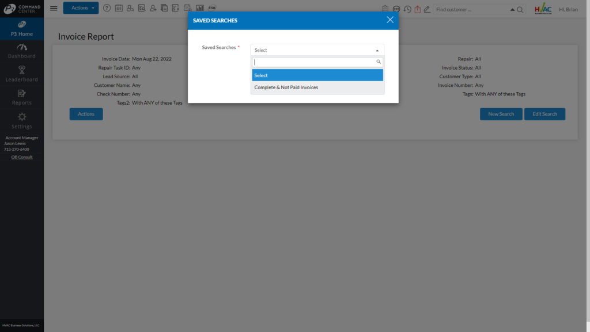The height and width of the screenshot is (332, 590).
Task: Click the add customer icon
Action: [153, 8]
